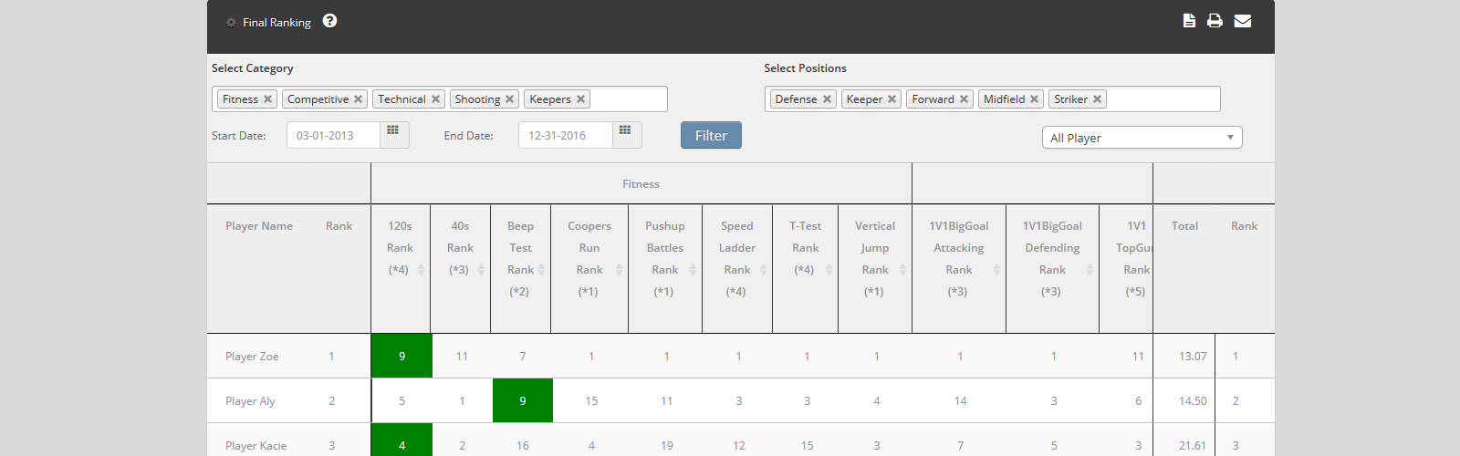
Task: Select Player Zoe in the table
Action: tap(252, 357)
